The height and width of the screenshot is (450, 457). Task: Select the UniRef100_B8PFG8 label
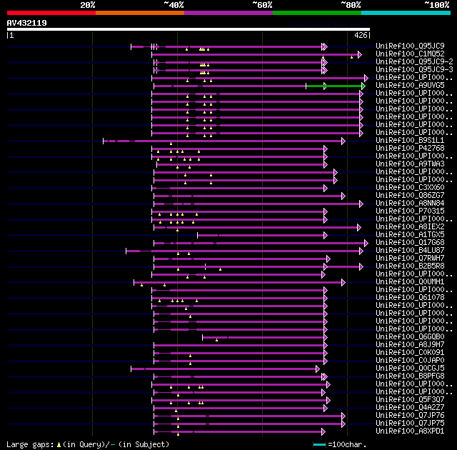[x=410, y=376]
